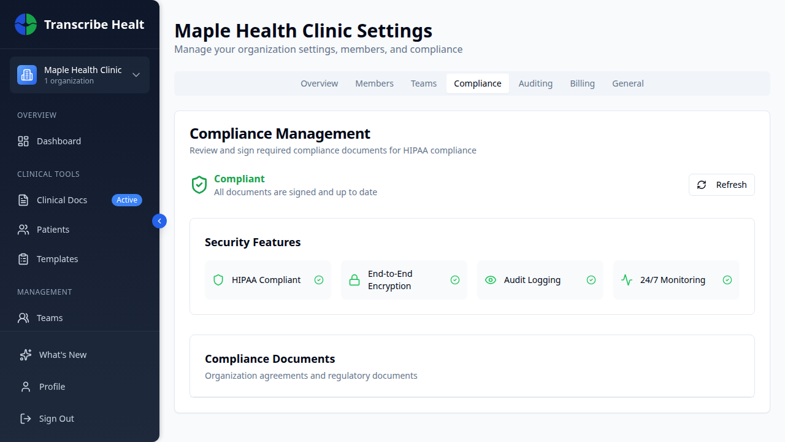Open the Dashboard from sidebar

(58, 141)
